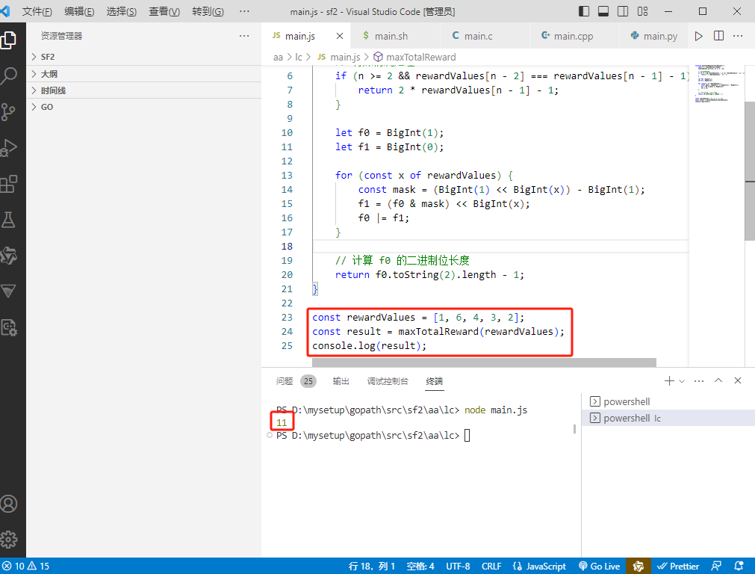Click the Prettier status bar item
The width and height of the screenshot is (755, 574).
pos(677,566)
